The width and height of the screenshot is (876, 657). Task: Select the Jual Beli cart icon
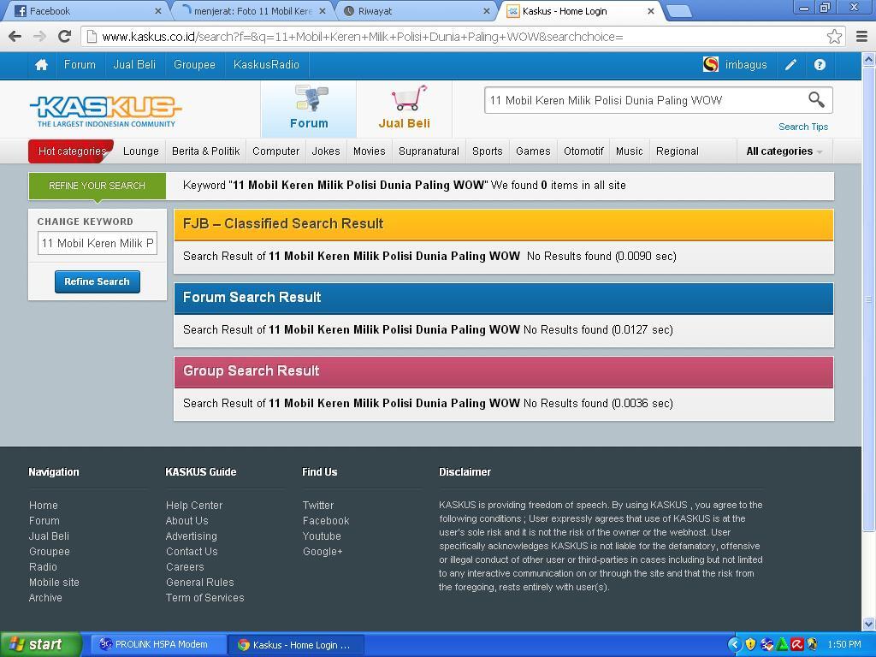tap(405, 109)
